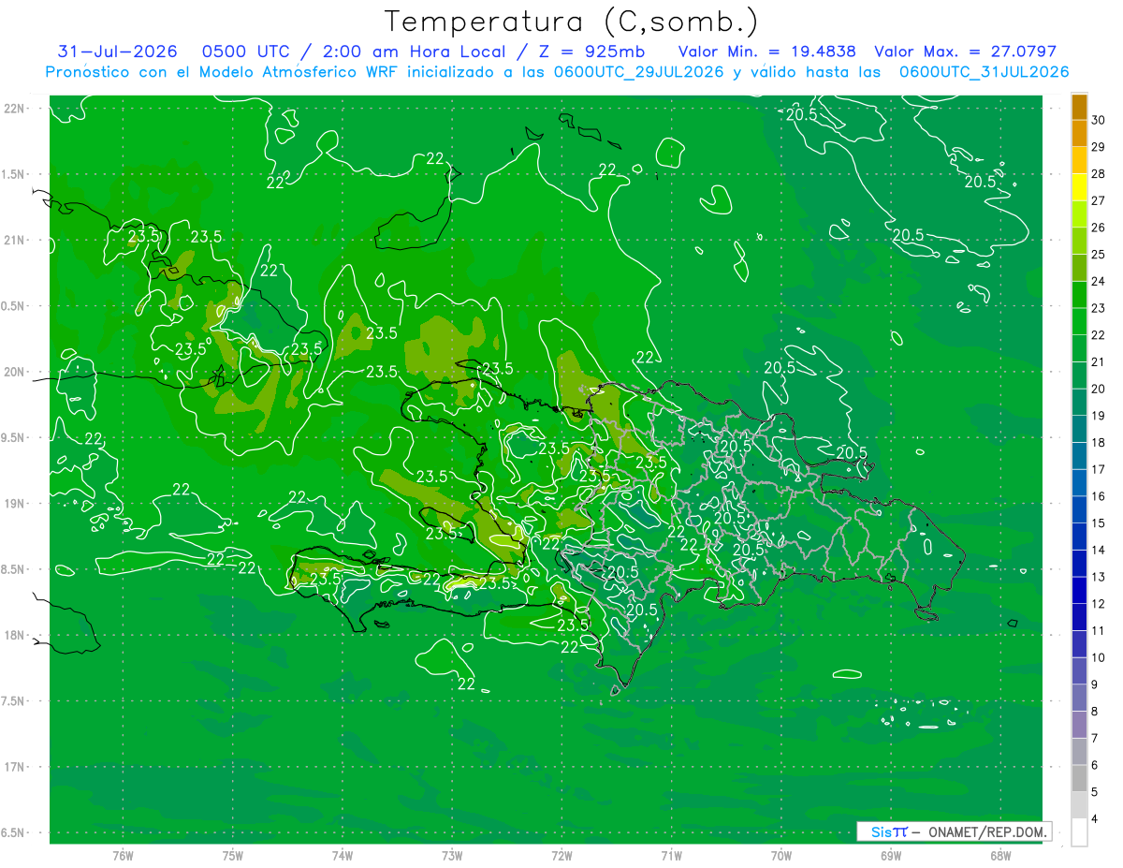The image size is (1123, 868).
Task: Click the "20N" latitude axis label
Action: pyautogui.click(x=14, y=372)
